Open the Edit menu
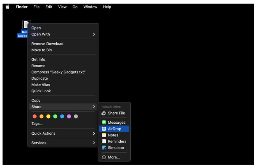Screen dimensions: 256x168 49,7
